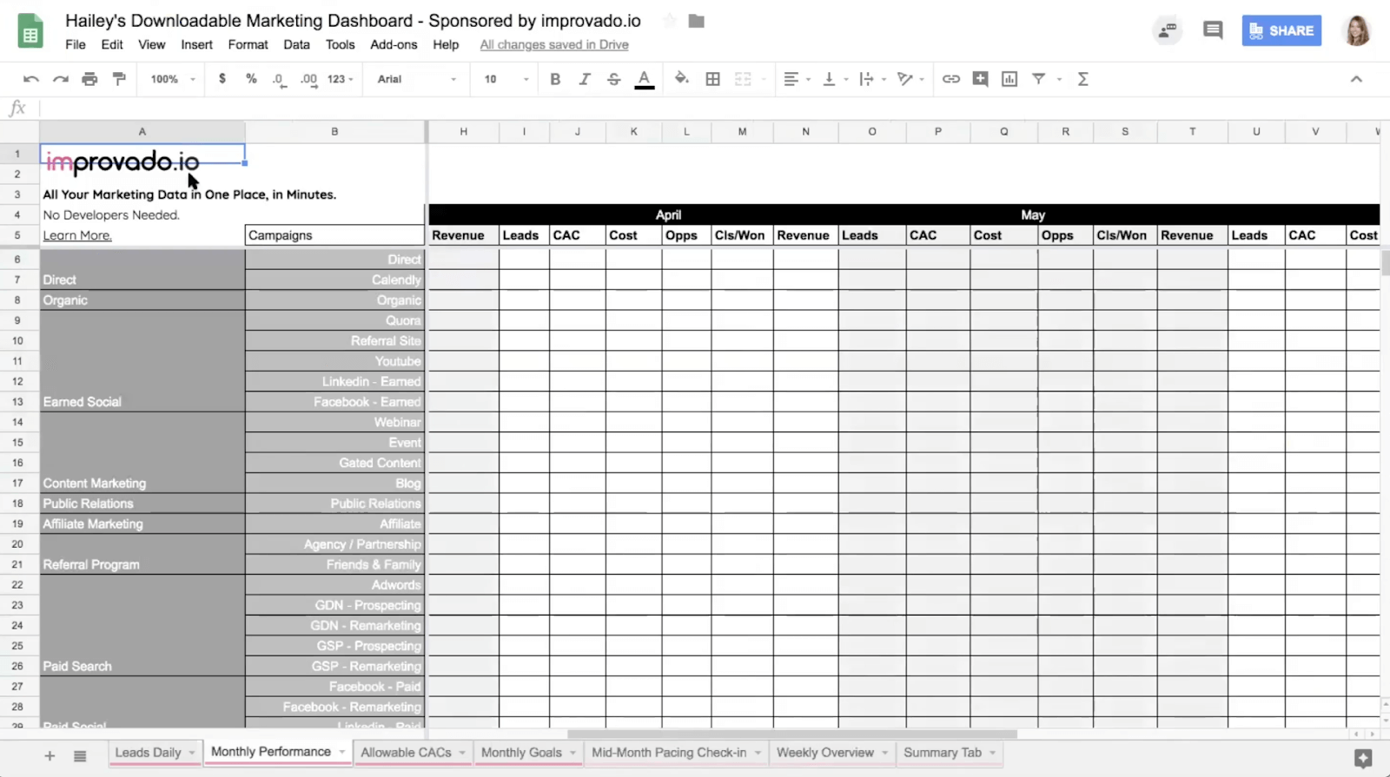Open the Insert menu

196,44
